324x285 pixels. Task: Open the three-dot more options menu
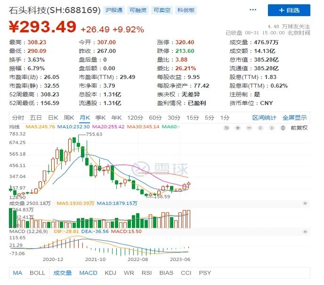pyautogui.click(x=253, y=10)
